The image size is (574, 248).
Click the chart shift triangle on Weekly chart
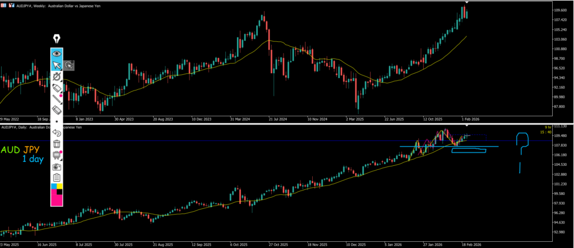(466, 2)
